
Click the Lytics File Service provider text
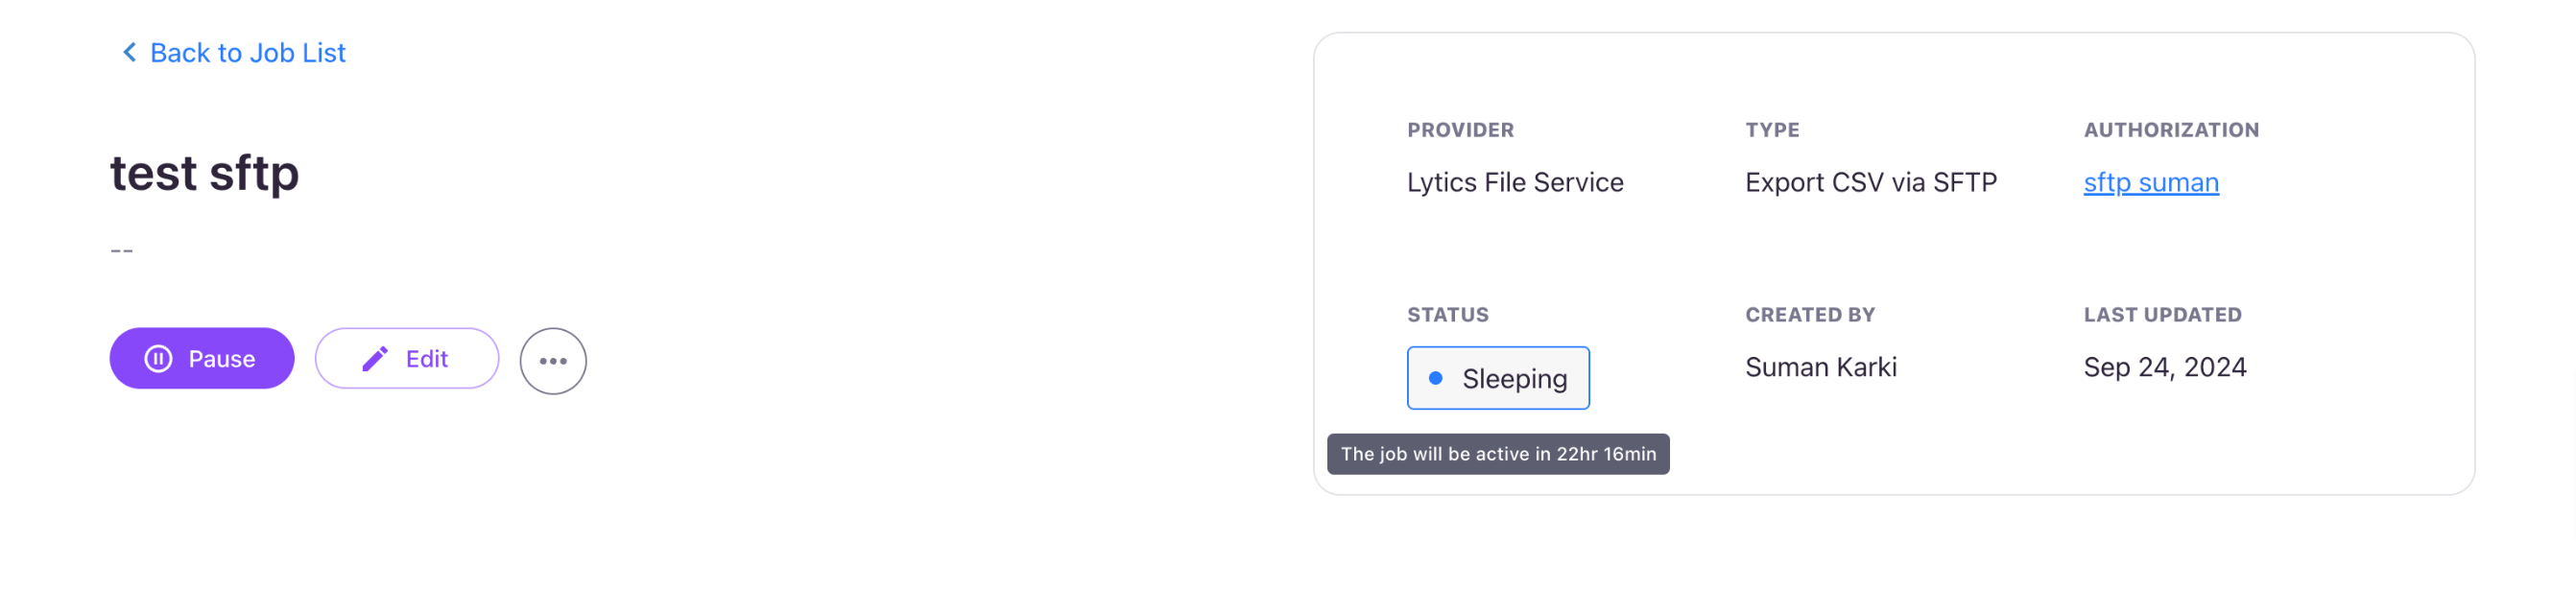pos(1515,182)
